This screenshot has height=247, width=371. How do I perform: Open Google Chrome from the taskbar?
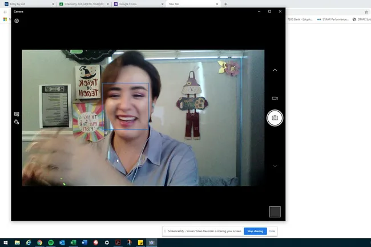pyautogui.click(x=39, y=242)
